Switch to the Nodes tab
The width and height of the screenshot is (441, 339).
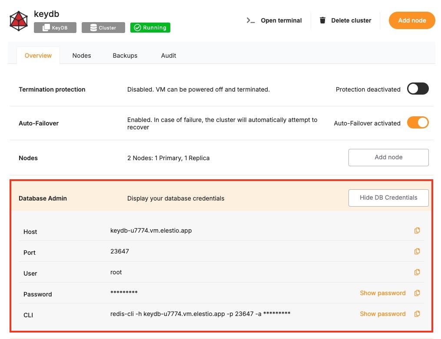tap(82, 56)
